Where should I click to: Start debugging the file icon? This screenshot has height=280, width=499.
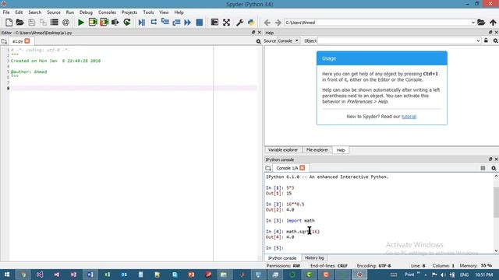(x=142, y=23)
